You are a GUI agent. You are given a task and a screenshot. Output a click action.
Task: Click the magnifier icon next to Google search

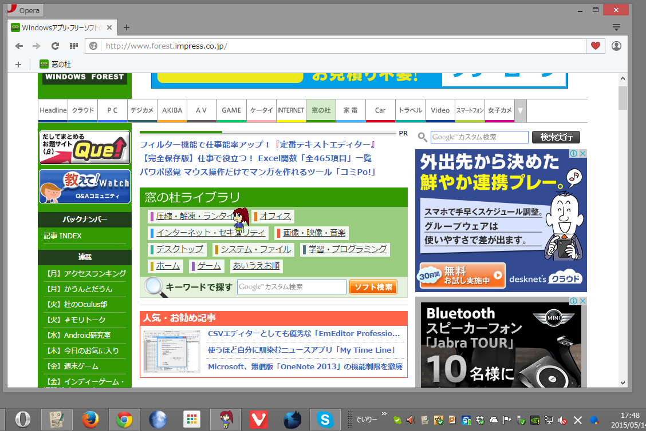422,137
